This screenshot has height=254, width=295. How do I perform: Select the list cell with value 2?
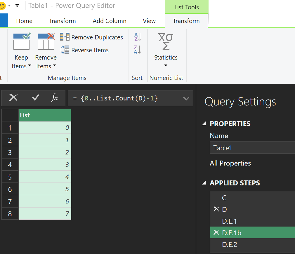pyautogui.click(x=45, y=152)
